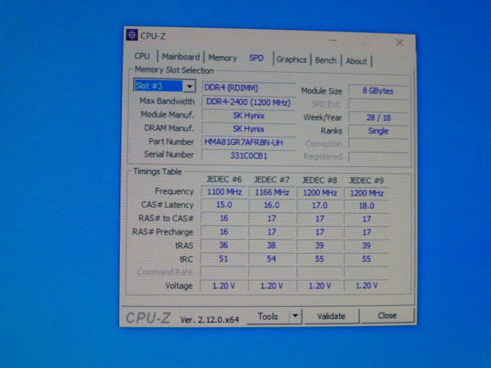Click the RAS# to CAS# value 16
The width and height of the screenshot is (491, 368).
224,218
